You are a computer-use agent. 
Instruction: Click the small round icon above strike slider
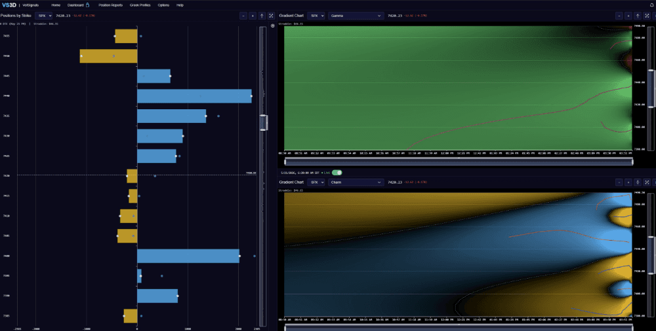pos(273,26)
